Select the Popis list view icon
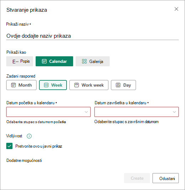 point(15,62)
